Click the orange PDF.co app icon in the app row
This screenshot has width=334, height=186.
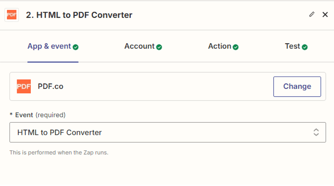24,86
